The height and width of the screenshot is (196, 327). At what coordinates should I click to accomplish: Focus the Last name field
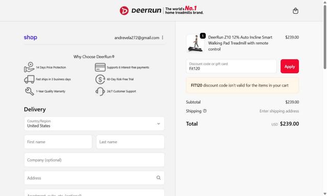tap(130, 142)
